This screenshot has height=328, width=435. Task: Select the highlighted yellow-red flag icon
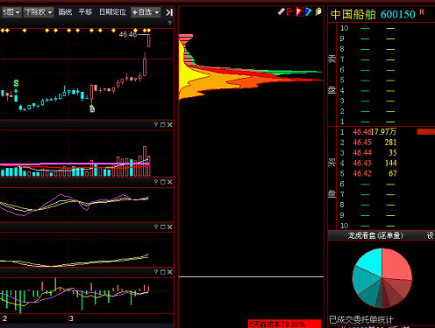pos(300,11)
